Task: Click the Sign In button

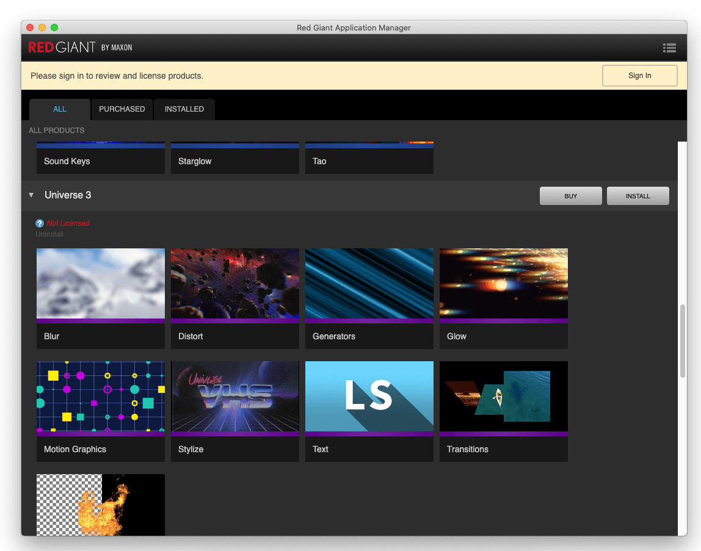Action: [x=640, y=76]
